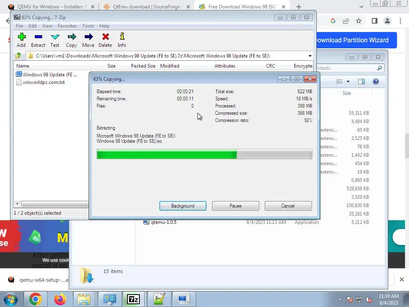Open the File menu in 7-Zip
Image resolution: width=409 pixels, height=307 pixels.
pos(20,26)
